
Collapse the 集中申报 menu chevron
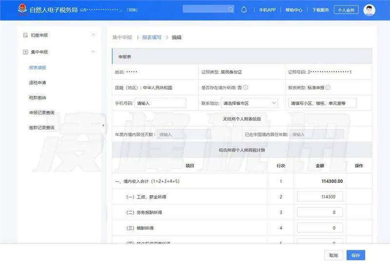[x=93, y=52]
